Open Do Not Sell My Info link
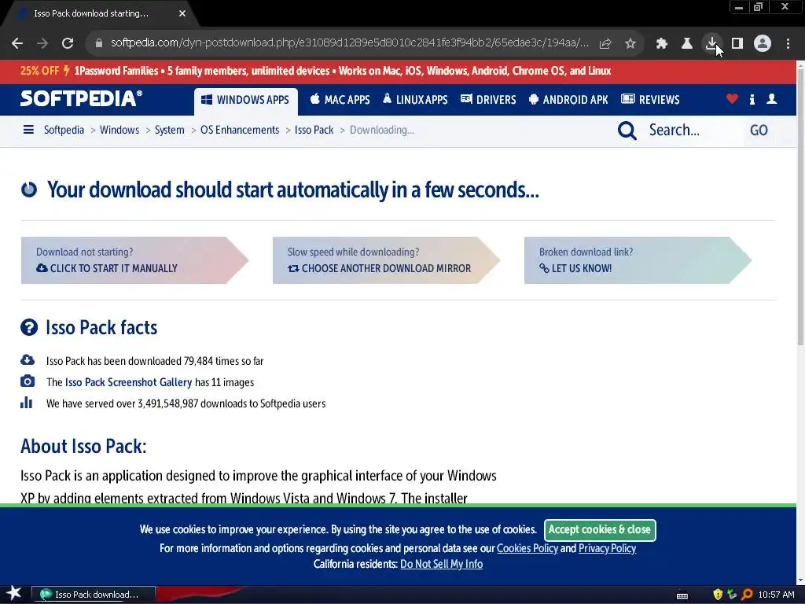The width and height of the screenshot is (805, 604). 442,564
